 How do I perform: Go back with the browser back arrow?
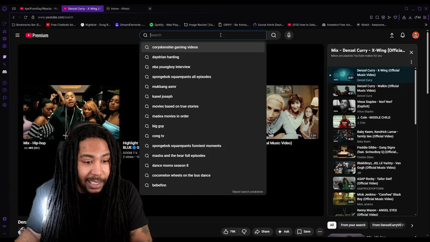[13, 17]
